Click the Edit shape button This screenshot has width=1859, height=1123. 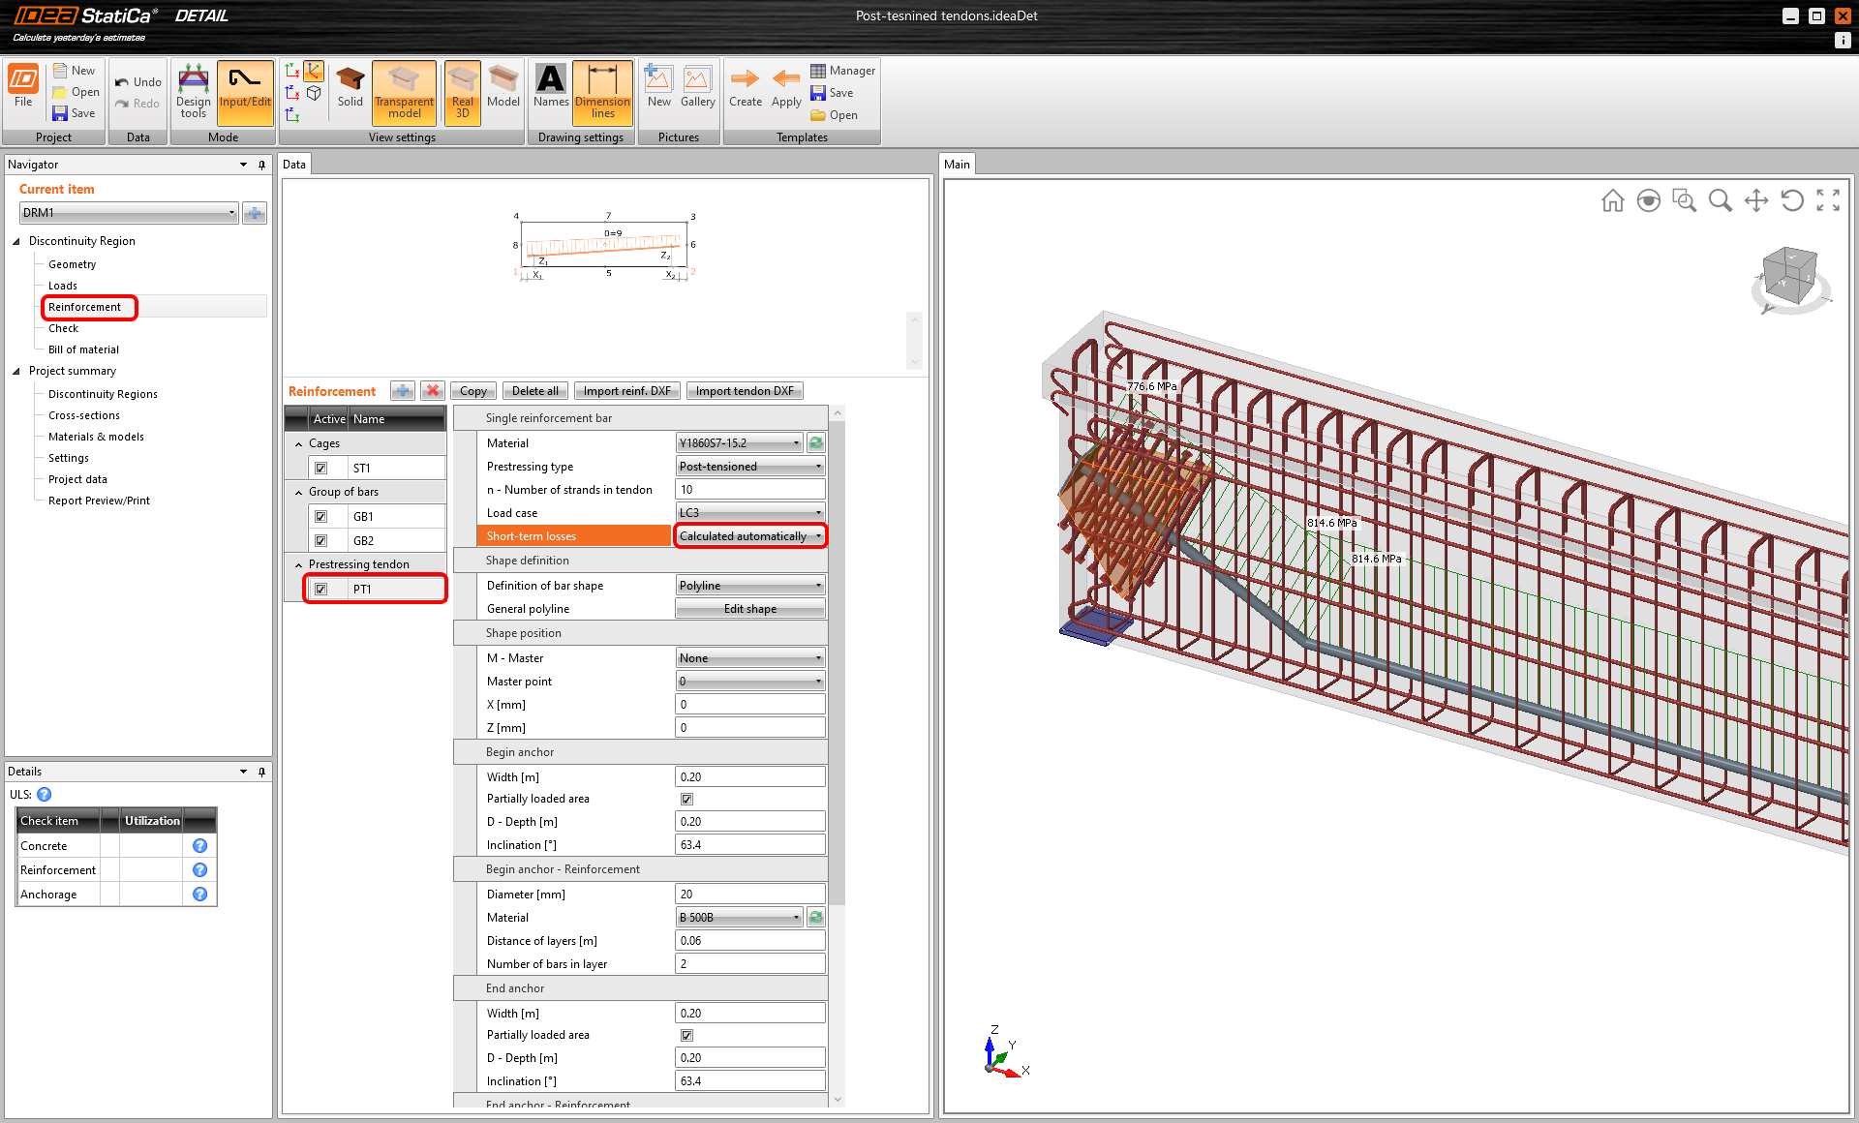tap(748, 609)
